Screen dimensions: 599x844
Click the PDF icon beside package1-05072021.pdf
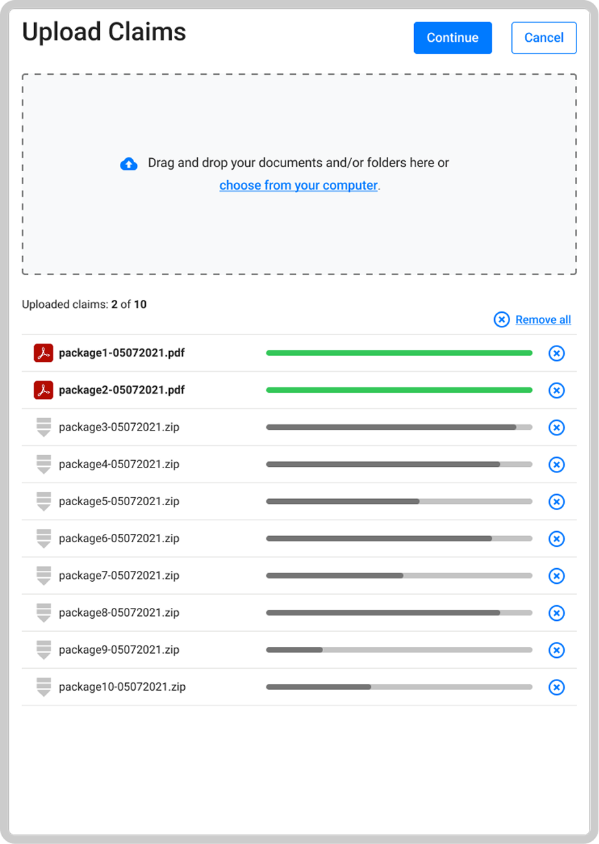(44, 353)
